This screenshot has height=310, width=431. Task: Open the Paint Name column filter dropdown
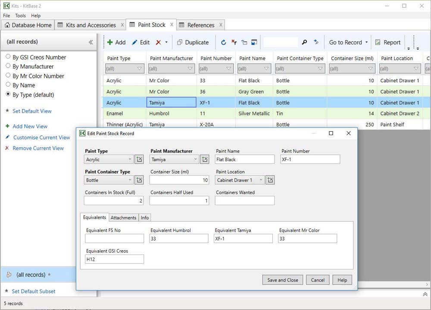coord(266,68)
